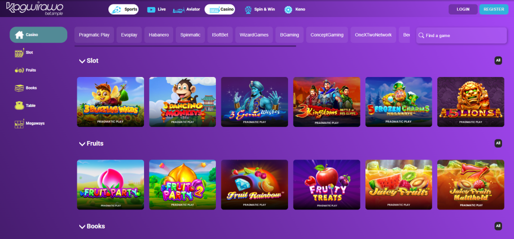Image resolution: width=514 pixels, height=239 pixels.
Task: Click the REGISTER button
Action: [x=494, y=9]
